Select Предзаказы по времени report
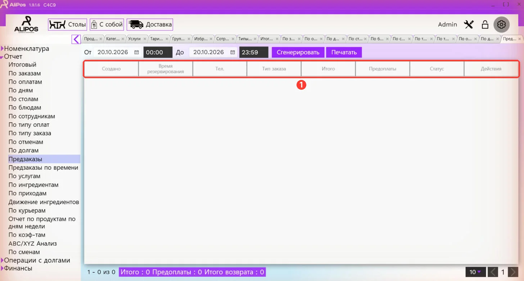 (x=43, y=168)
